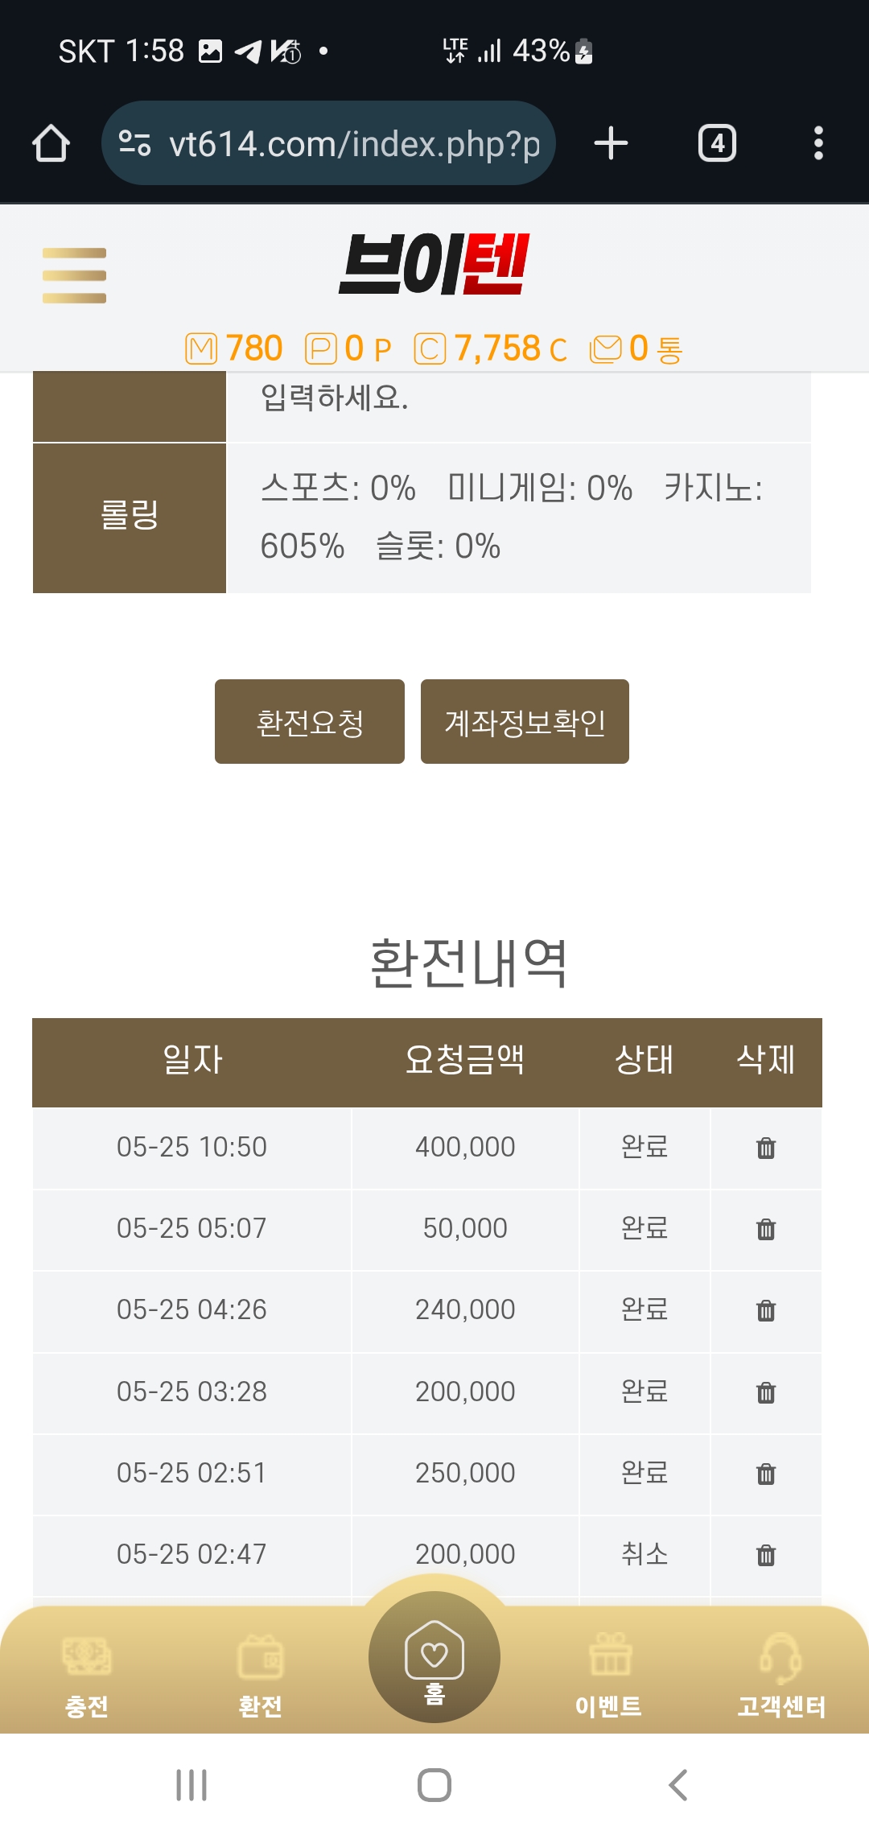Delete the 50,000 withdrawal entry
This screenshot has height=1835, width=869.
(x=766, y=1229)
